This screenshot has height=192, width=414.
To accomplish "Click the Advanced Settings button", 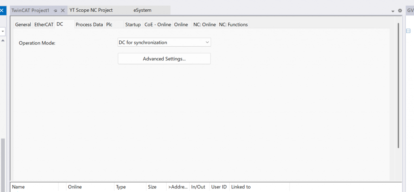I will pyautogui.click(x=164, y=59).
